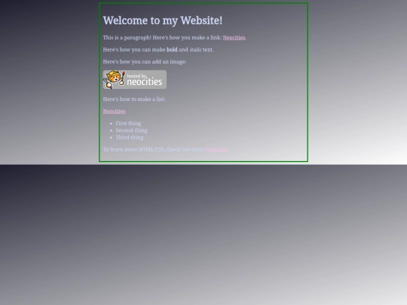
Task: Select the 'First thing' list item
Action: (x=128, y=124)
